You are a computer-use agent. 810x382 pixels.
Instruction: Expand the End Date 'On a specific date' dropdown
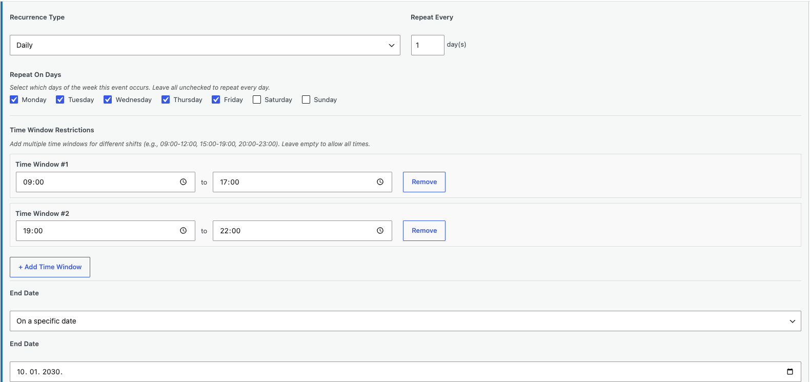pos(406,321)
